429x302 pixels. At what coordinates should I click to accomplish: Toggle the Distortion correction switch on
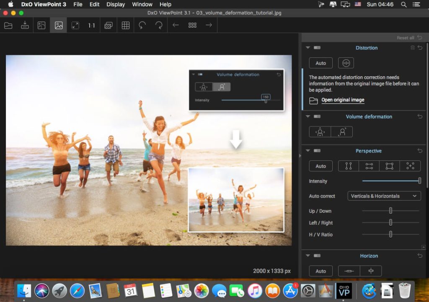pos(317,48)
